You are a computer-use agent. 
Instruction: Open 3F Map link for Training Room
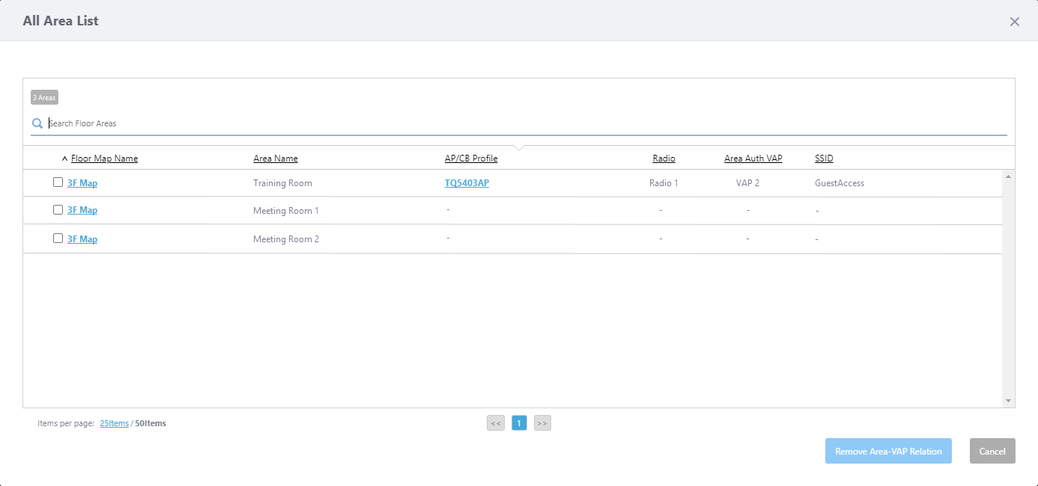tap(82, 183)
